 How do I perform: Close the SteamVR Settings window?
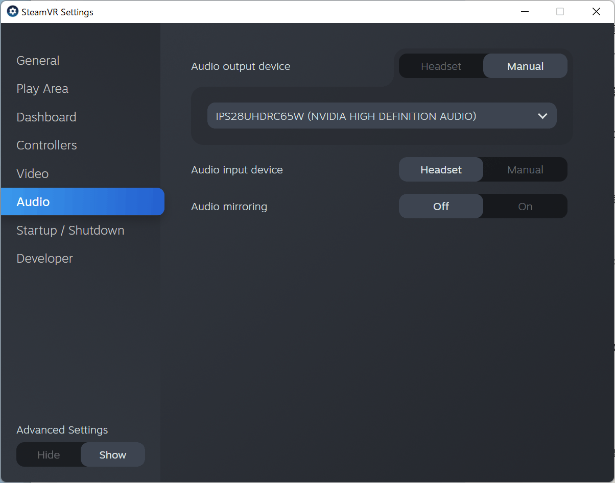click(x=596, y=11)
